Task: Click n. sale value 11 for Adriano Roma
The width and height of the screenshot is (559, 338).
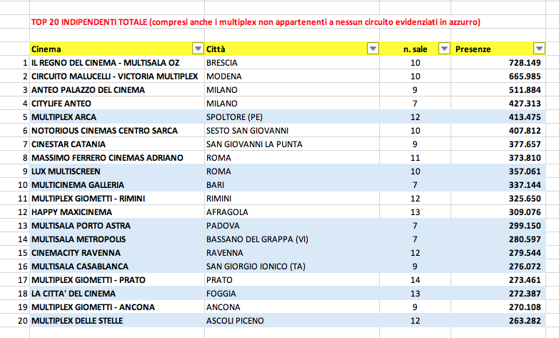Action: (415, 158)
